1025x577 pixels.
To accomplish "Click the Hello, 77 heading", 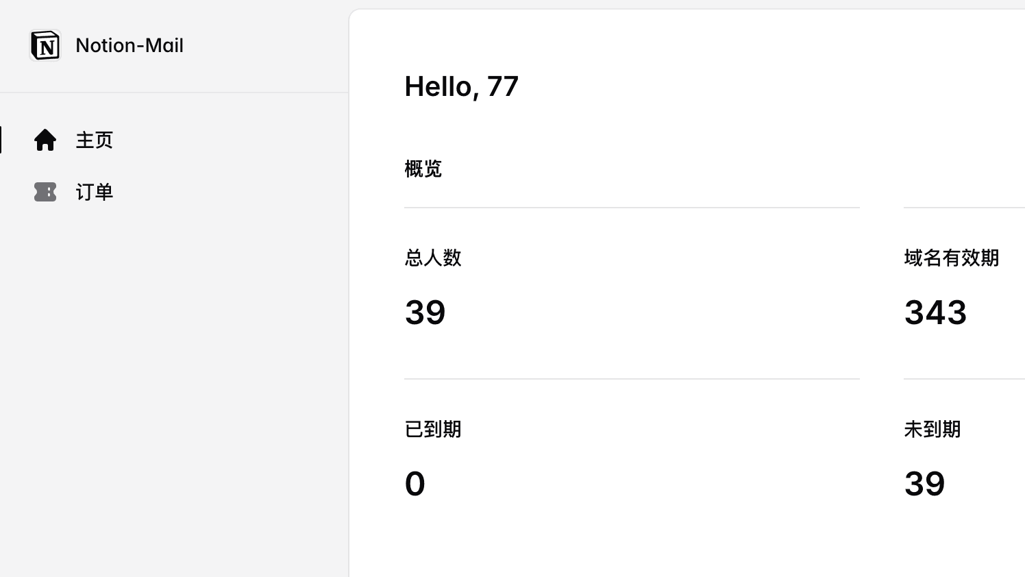I will click(x=461, y=86).
